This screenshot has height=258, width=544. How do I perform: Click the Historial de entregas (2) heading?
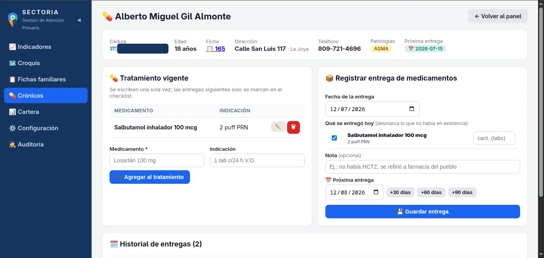(x=156, y=244)
